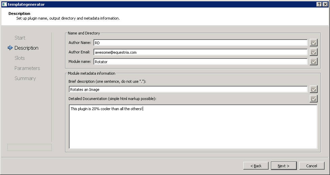330x175 pixels.
Task: Click the blue arrow next to Description step
Action: pyautogui.click(x=10, y=48)
